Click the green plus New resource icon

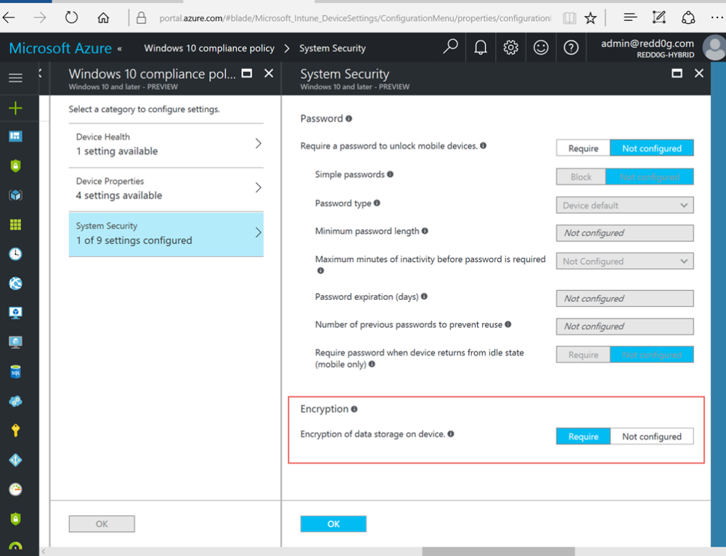[x=15, y=108]
